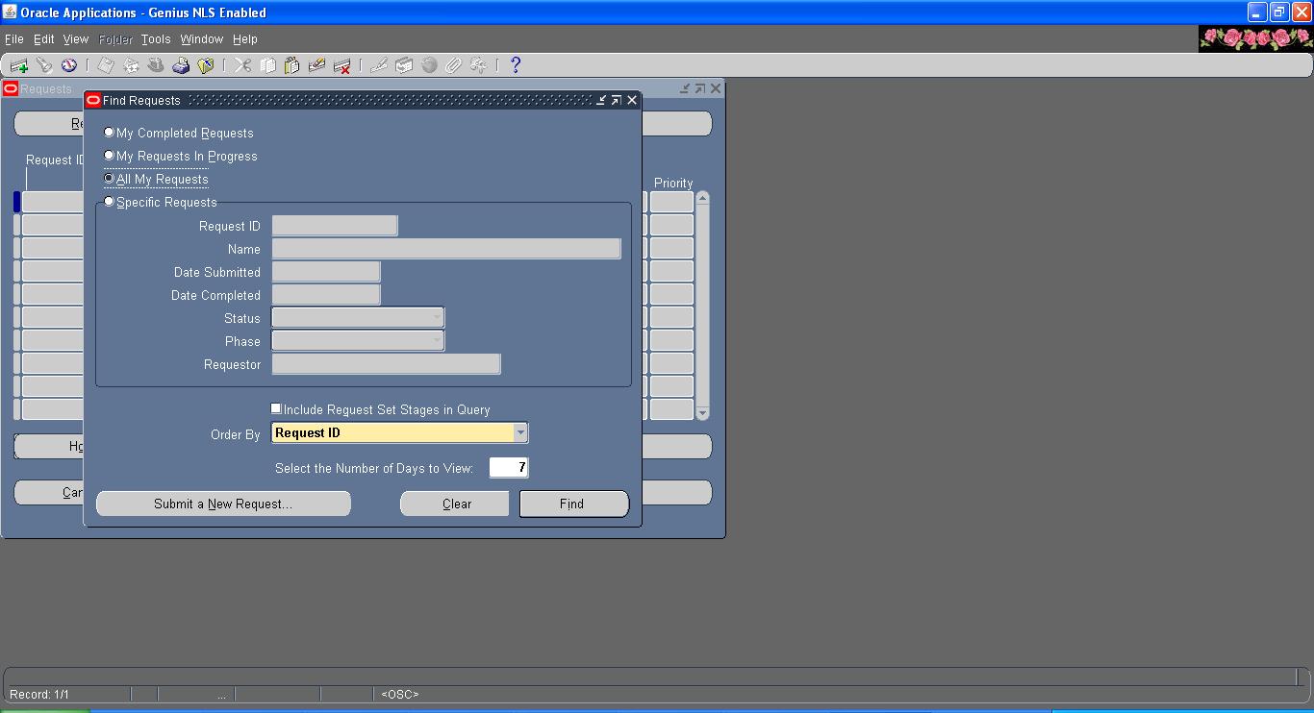1314x713 pixels.
Task: Open the Folder menu
Action: pos(114,39)
